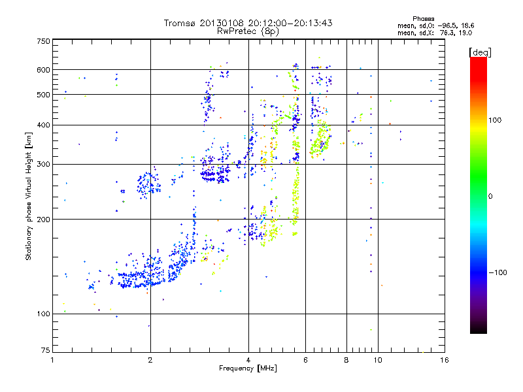523x392 pixels.
Task: Click the '[deg]' colorbar unit label
Action: 480,52
